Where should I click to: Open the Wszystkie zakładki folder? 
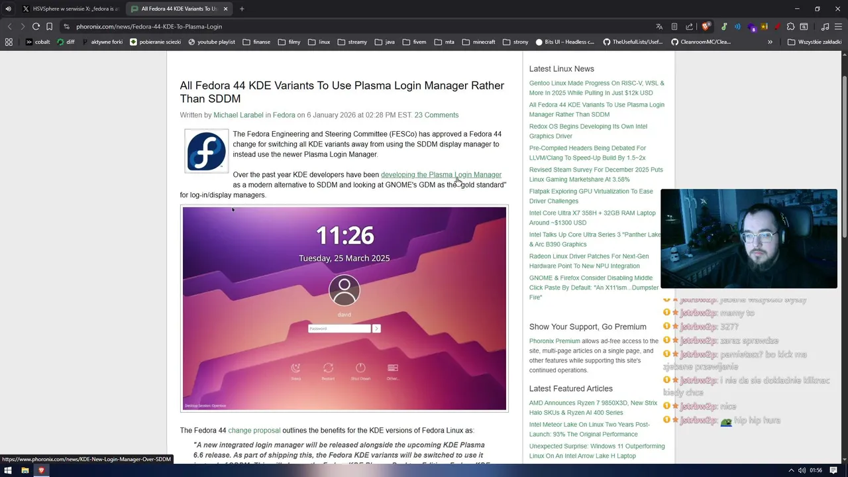[814, 42]
